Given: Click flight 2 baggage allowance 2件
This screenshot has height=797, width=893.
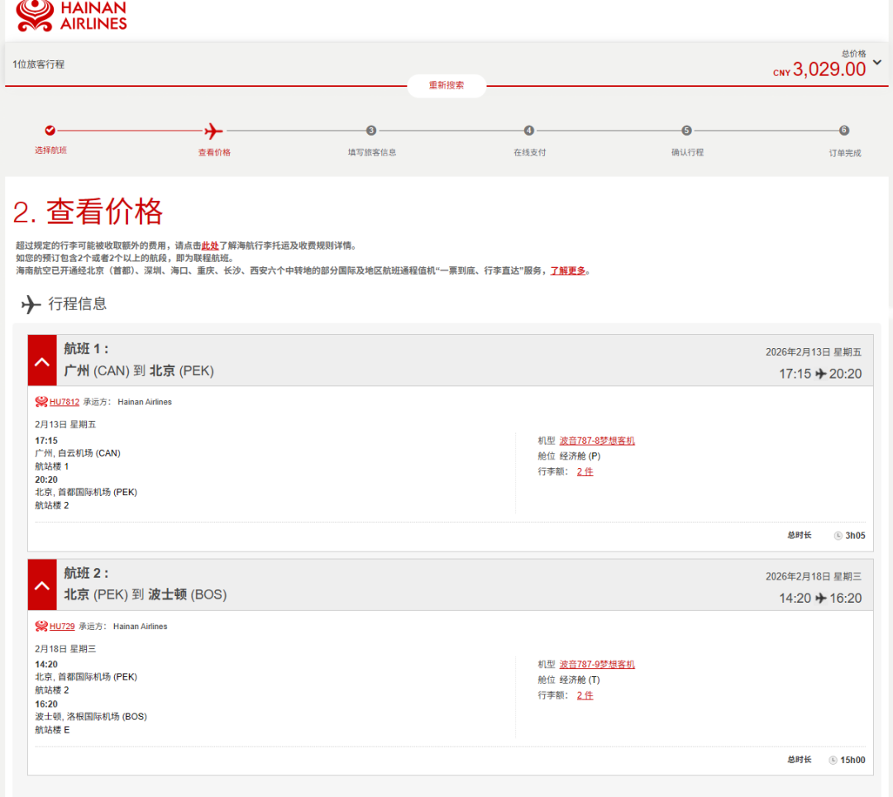Looking at the screenshot, I should pyautogui.click(x=585, y=695).
